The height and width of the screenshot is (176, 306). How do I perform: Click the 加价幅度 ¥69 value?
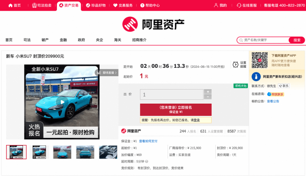pyautogui.click(x=139, y=155)
